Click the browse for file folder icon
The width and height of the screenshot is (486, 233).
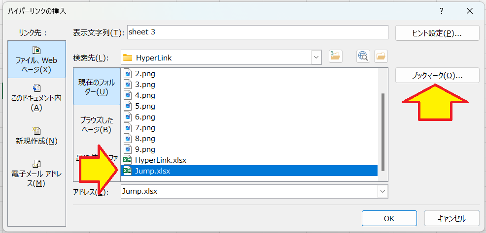380,57
